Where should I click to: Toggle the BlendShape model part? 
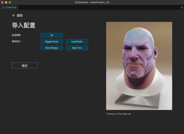click(52, 48)
